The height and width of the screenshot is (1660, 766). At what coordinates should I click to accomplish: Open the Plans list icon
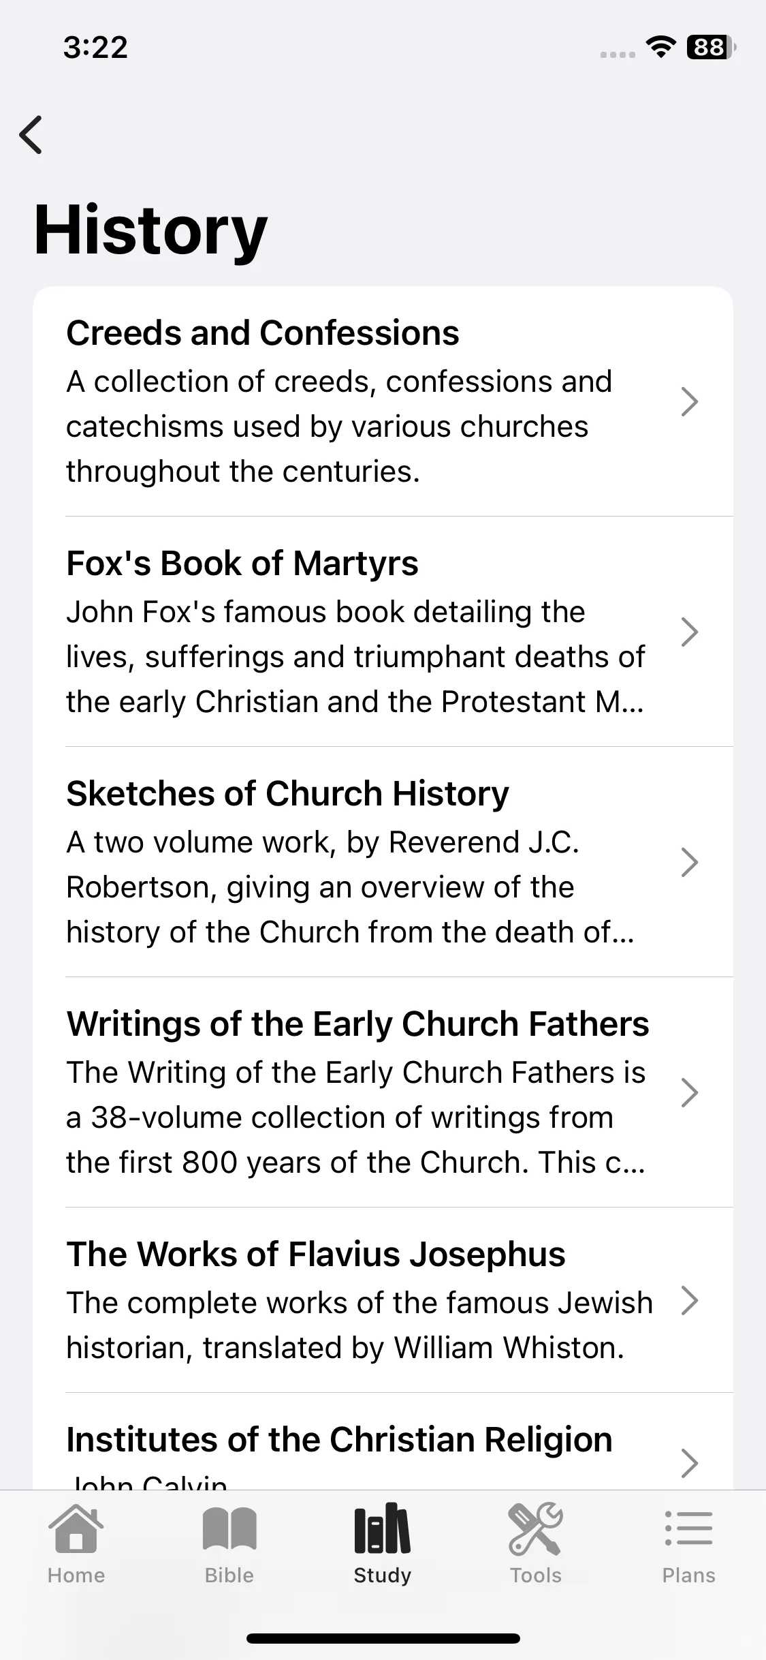[688, 1528]
